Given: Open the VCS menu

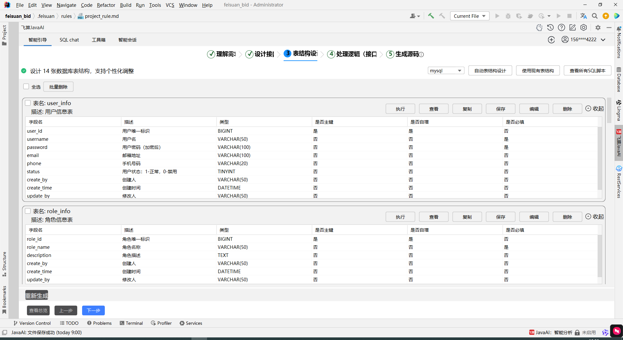Looking at the screenshot, I should tap(170, 5).
